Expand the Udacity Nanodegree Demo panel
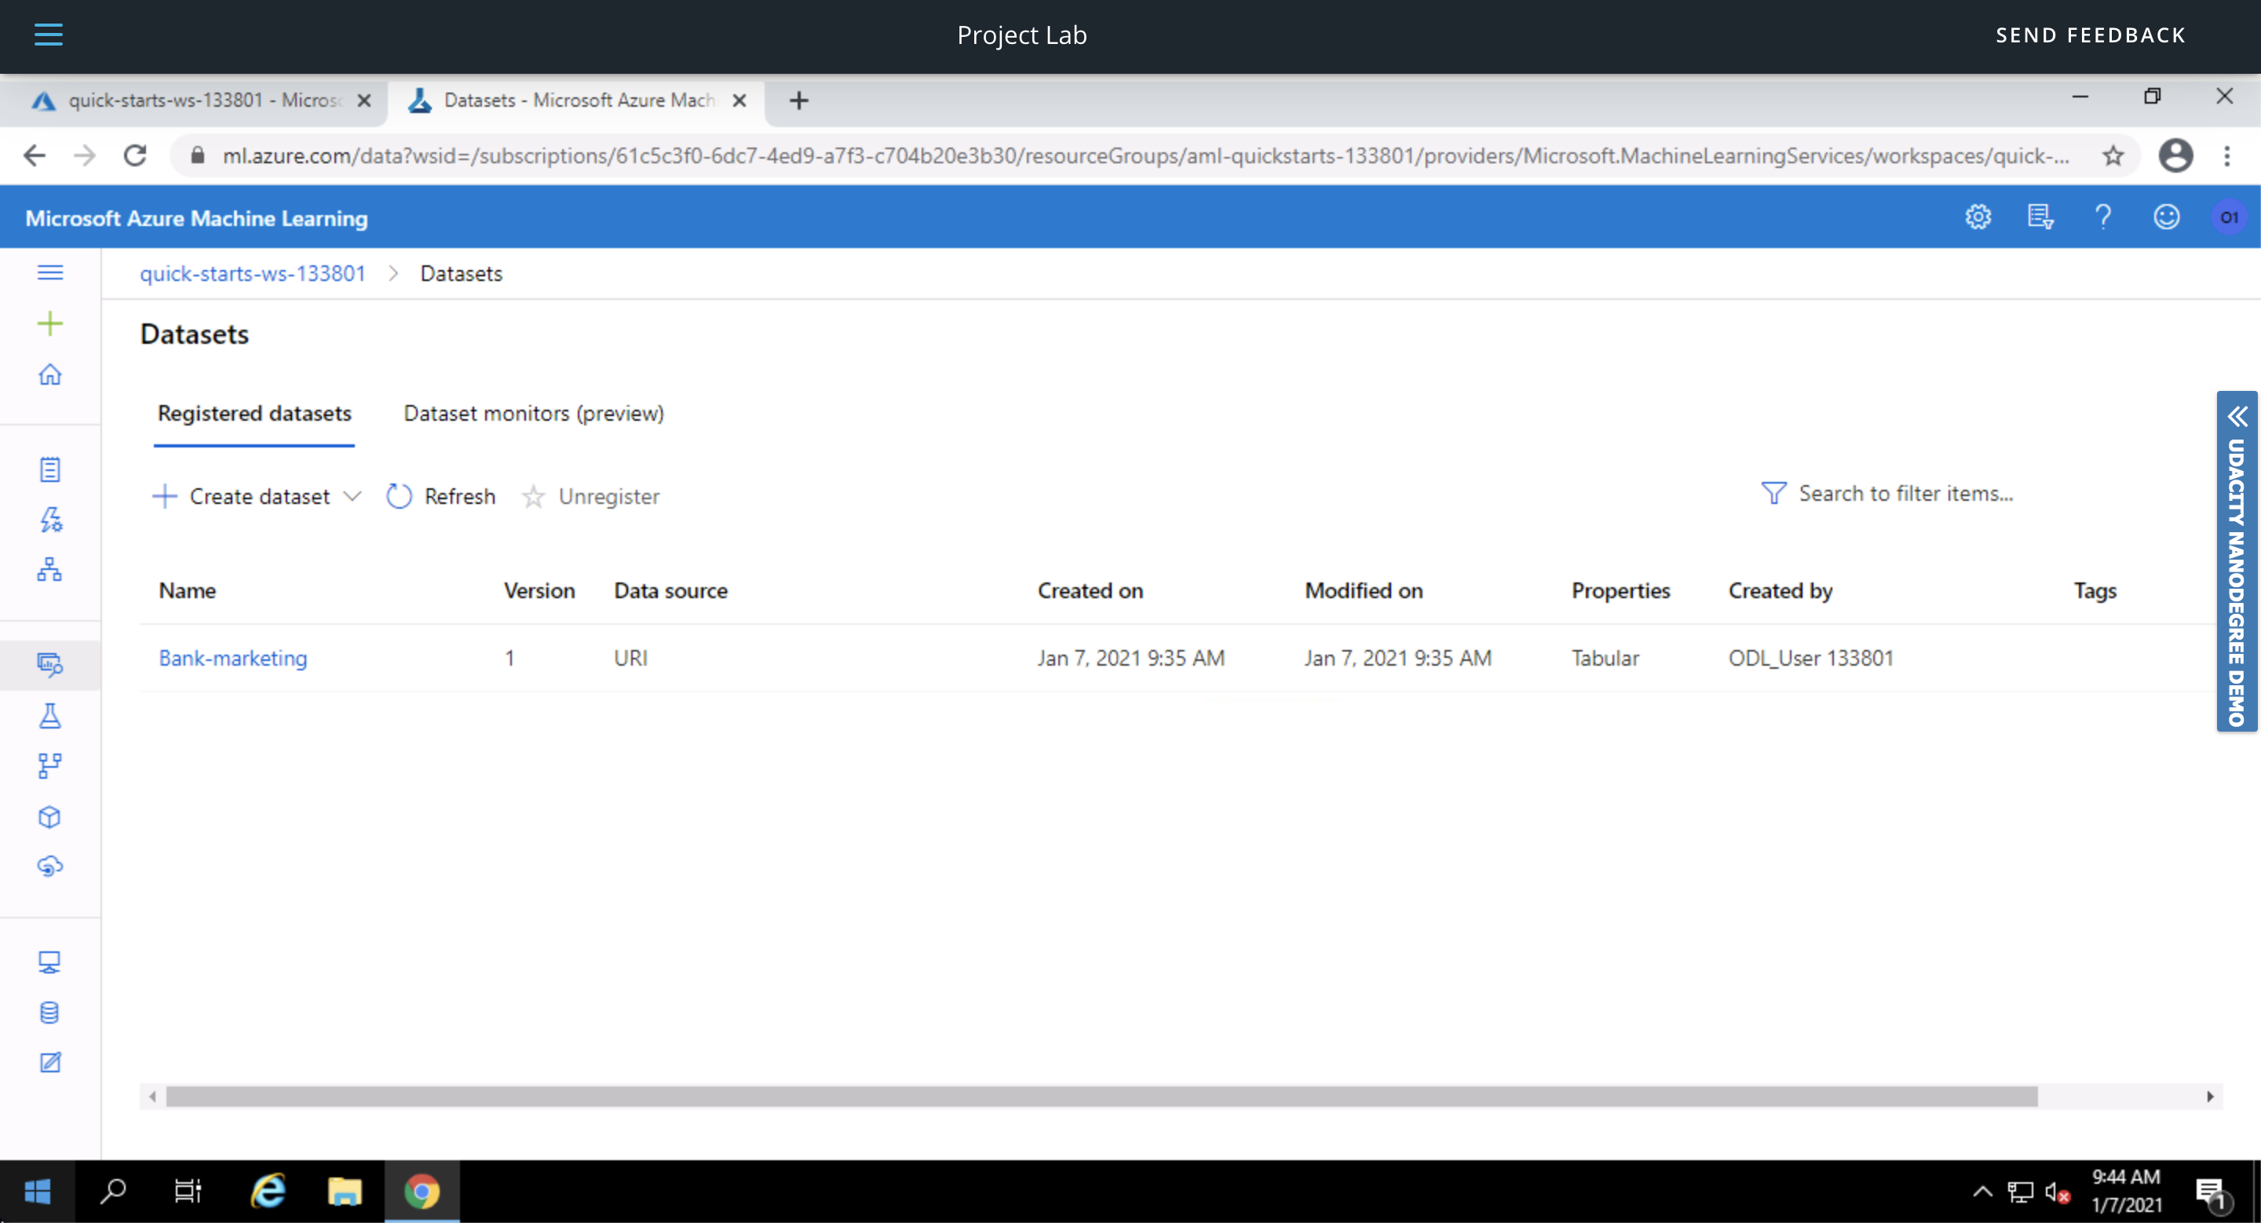2261x1223 pixels. click(x=2237, y=561)
